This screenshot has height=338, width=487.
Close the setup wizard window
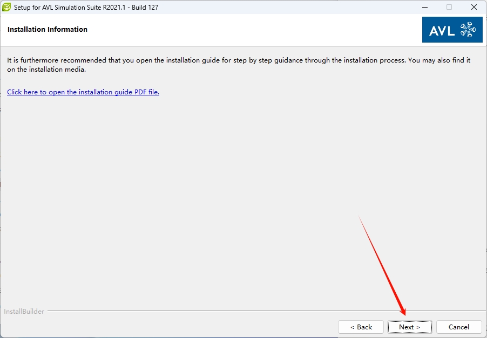coord(474,8)
